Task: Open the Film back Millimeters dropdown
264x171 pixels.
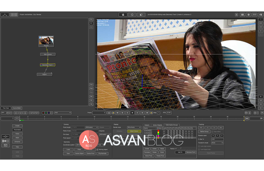Action: click(x=105, y=134)
